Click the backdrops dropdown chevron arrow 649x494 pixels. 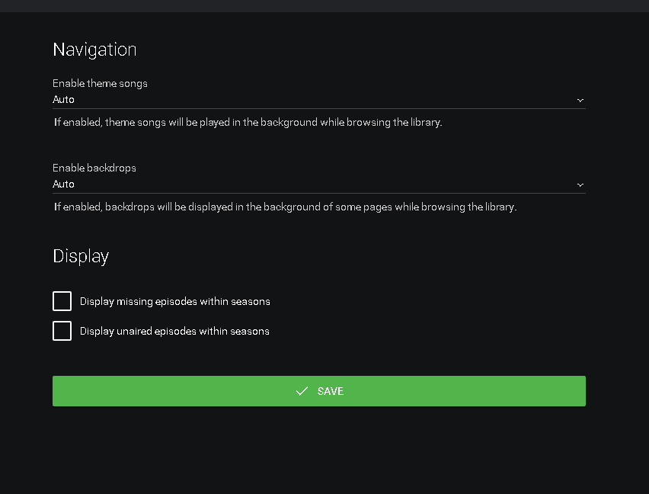pos(580,184)
